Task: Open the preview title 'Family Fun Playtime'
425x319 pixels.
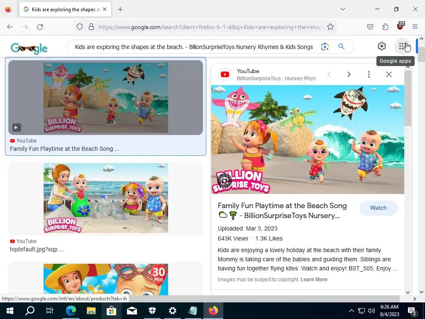Action: (282, 211)
